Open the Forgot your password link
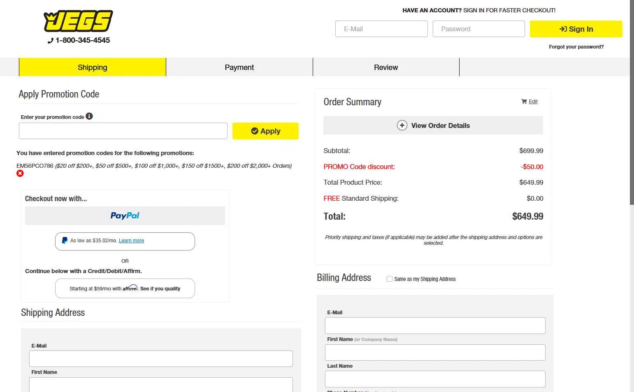This screenshot has width=634, height=392. (576, 47)
